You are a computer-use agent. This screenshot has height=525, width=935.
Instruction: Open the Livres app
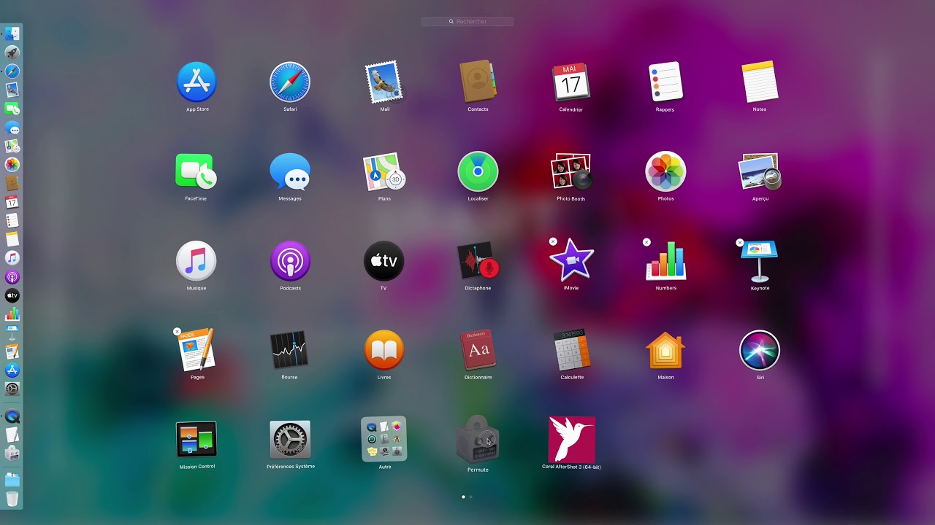pyautogui.click(x=383, y=350)
